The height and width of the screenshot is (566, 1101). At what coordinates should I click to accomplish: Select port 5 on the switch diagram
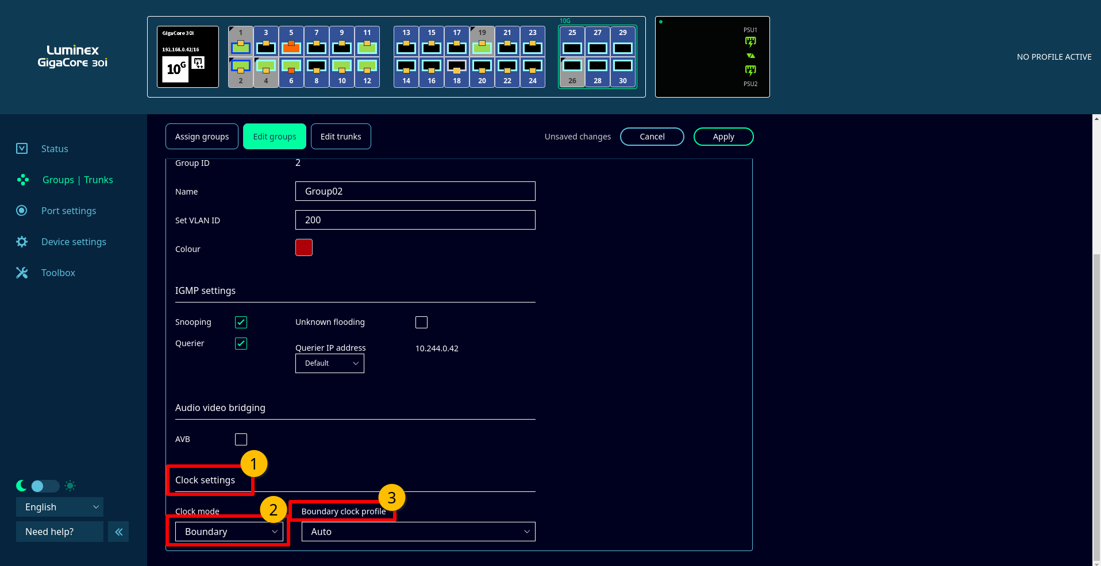coord(291,47)
